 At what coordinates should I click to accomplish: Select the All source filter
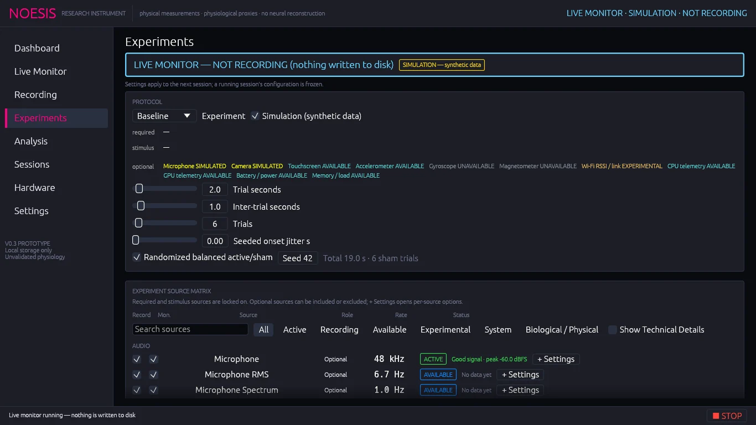263,329
